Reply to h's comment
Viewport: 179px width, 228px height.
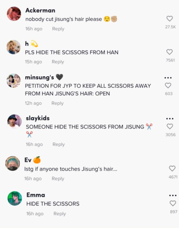pyautogui.click(x=58, y=62)
